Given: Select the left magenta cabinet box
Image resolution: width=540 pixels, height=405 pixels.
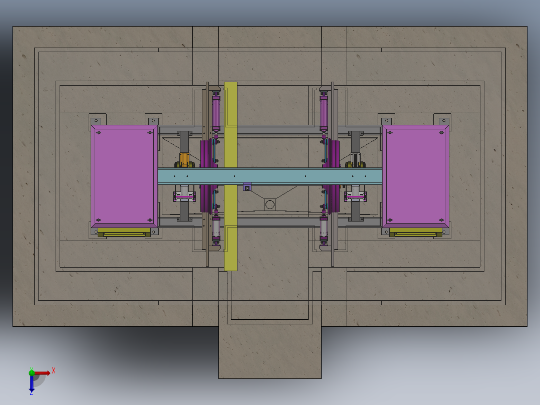Looking at the screenshot, I should point(124,176).
